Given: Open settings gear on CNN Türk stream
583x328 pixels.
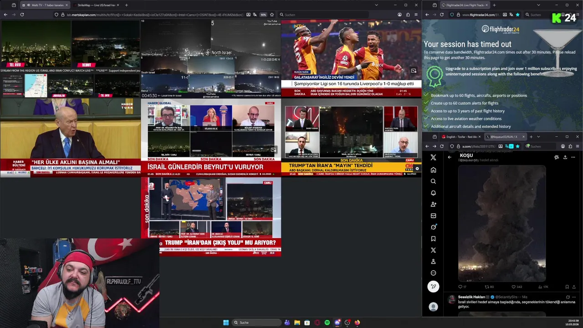Looking at the screenshot, I should 417,169.
